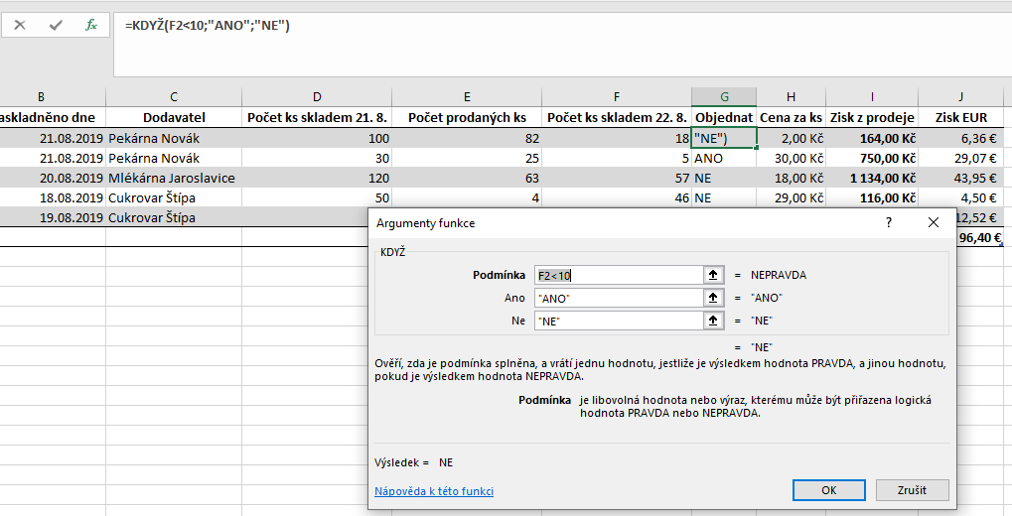This screenshot has height=516, width=1012.
Task: Click the range selector next to Ne field
Action: click(x=712, y=321)
